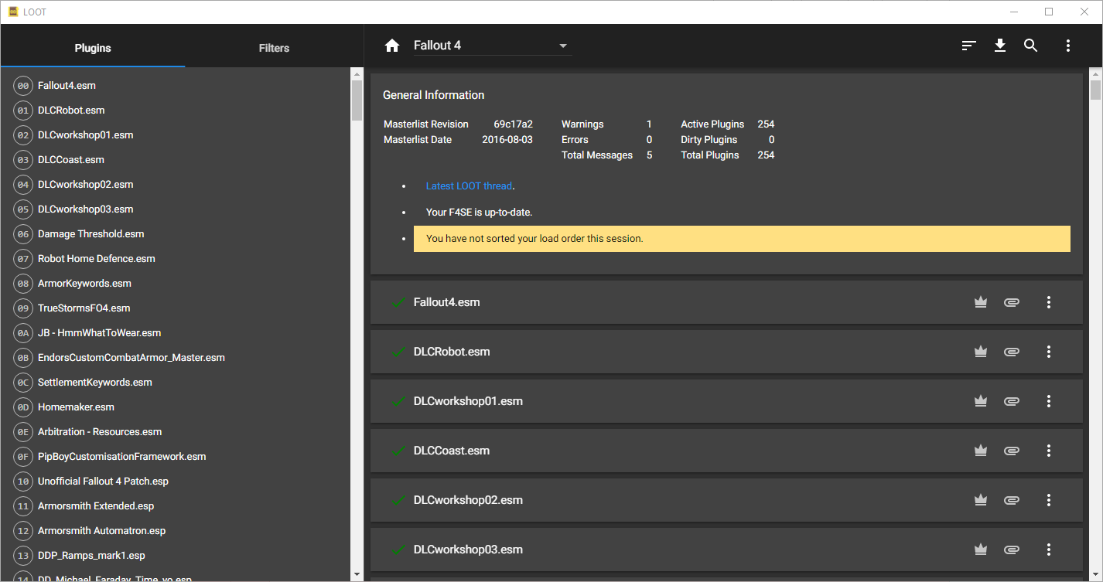Screen dimensions: 1103x582
Task: Click the Masterlist Revision value 69c17a2
Action: pyautogui.click(x=514, y=124)
